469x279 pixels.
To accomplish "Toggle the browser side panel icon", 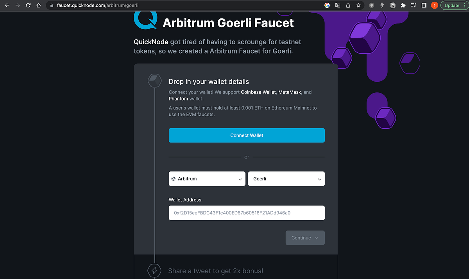I will pos(424,5).
